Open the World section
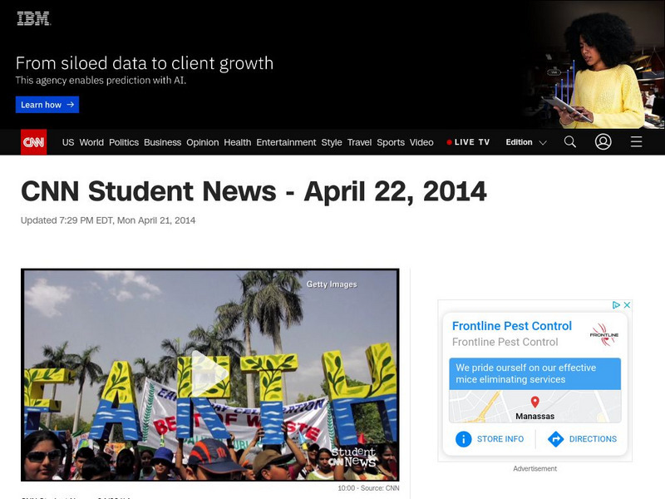This screenshot has width=665, height=499. pyautogui.click(x=91, y=142)
